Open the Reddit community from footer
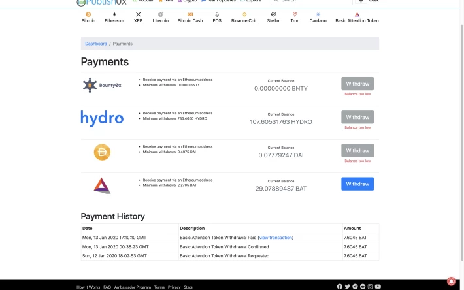464x290 pixels. tap(363, 287)
